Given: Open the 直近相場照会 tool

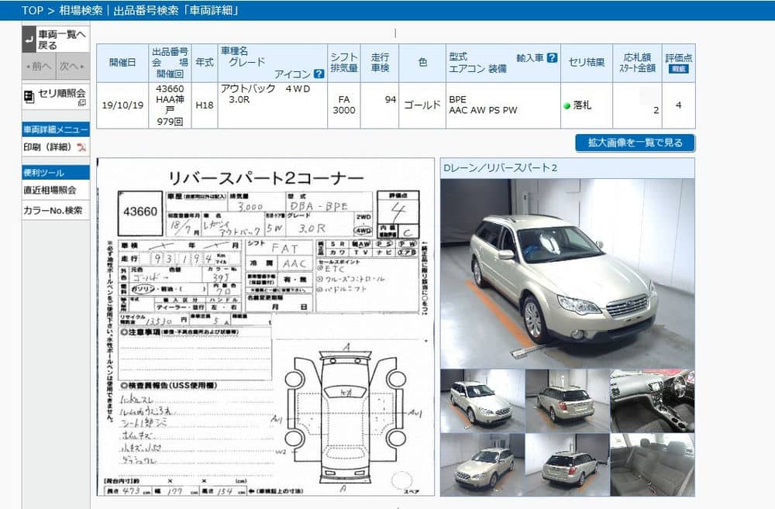Looking at the screenshot, I should coord(50,190).
